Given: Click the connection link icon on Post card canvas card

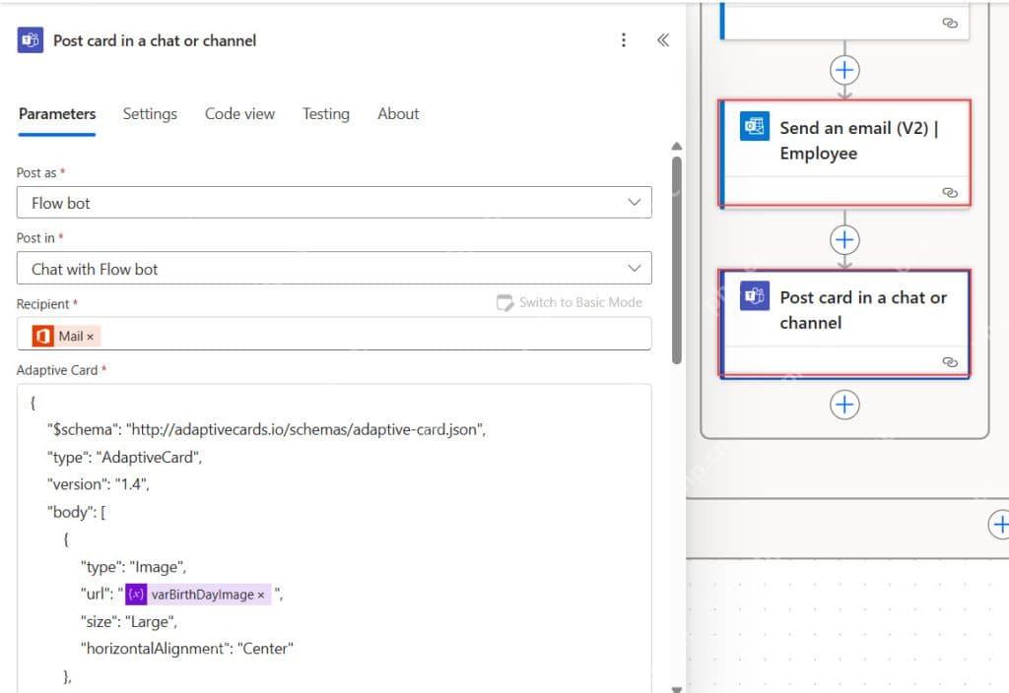Looking at the screenshot, I should click(x=950, y=362).
